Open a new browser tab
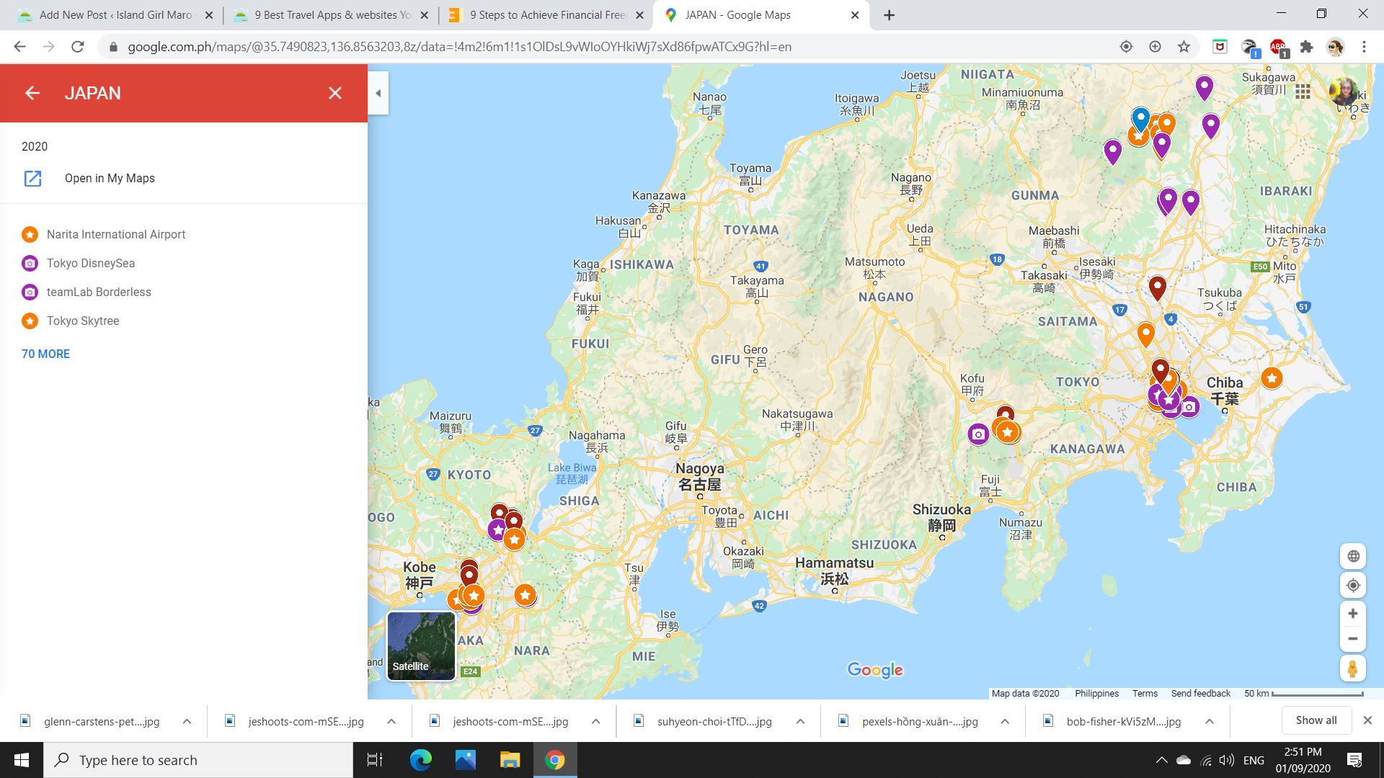Viewport: 1384px width, 778px height. pyautogui.click(x=890, y=15)
